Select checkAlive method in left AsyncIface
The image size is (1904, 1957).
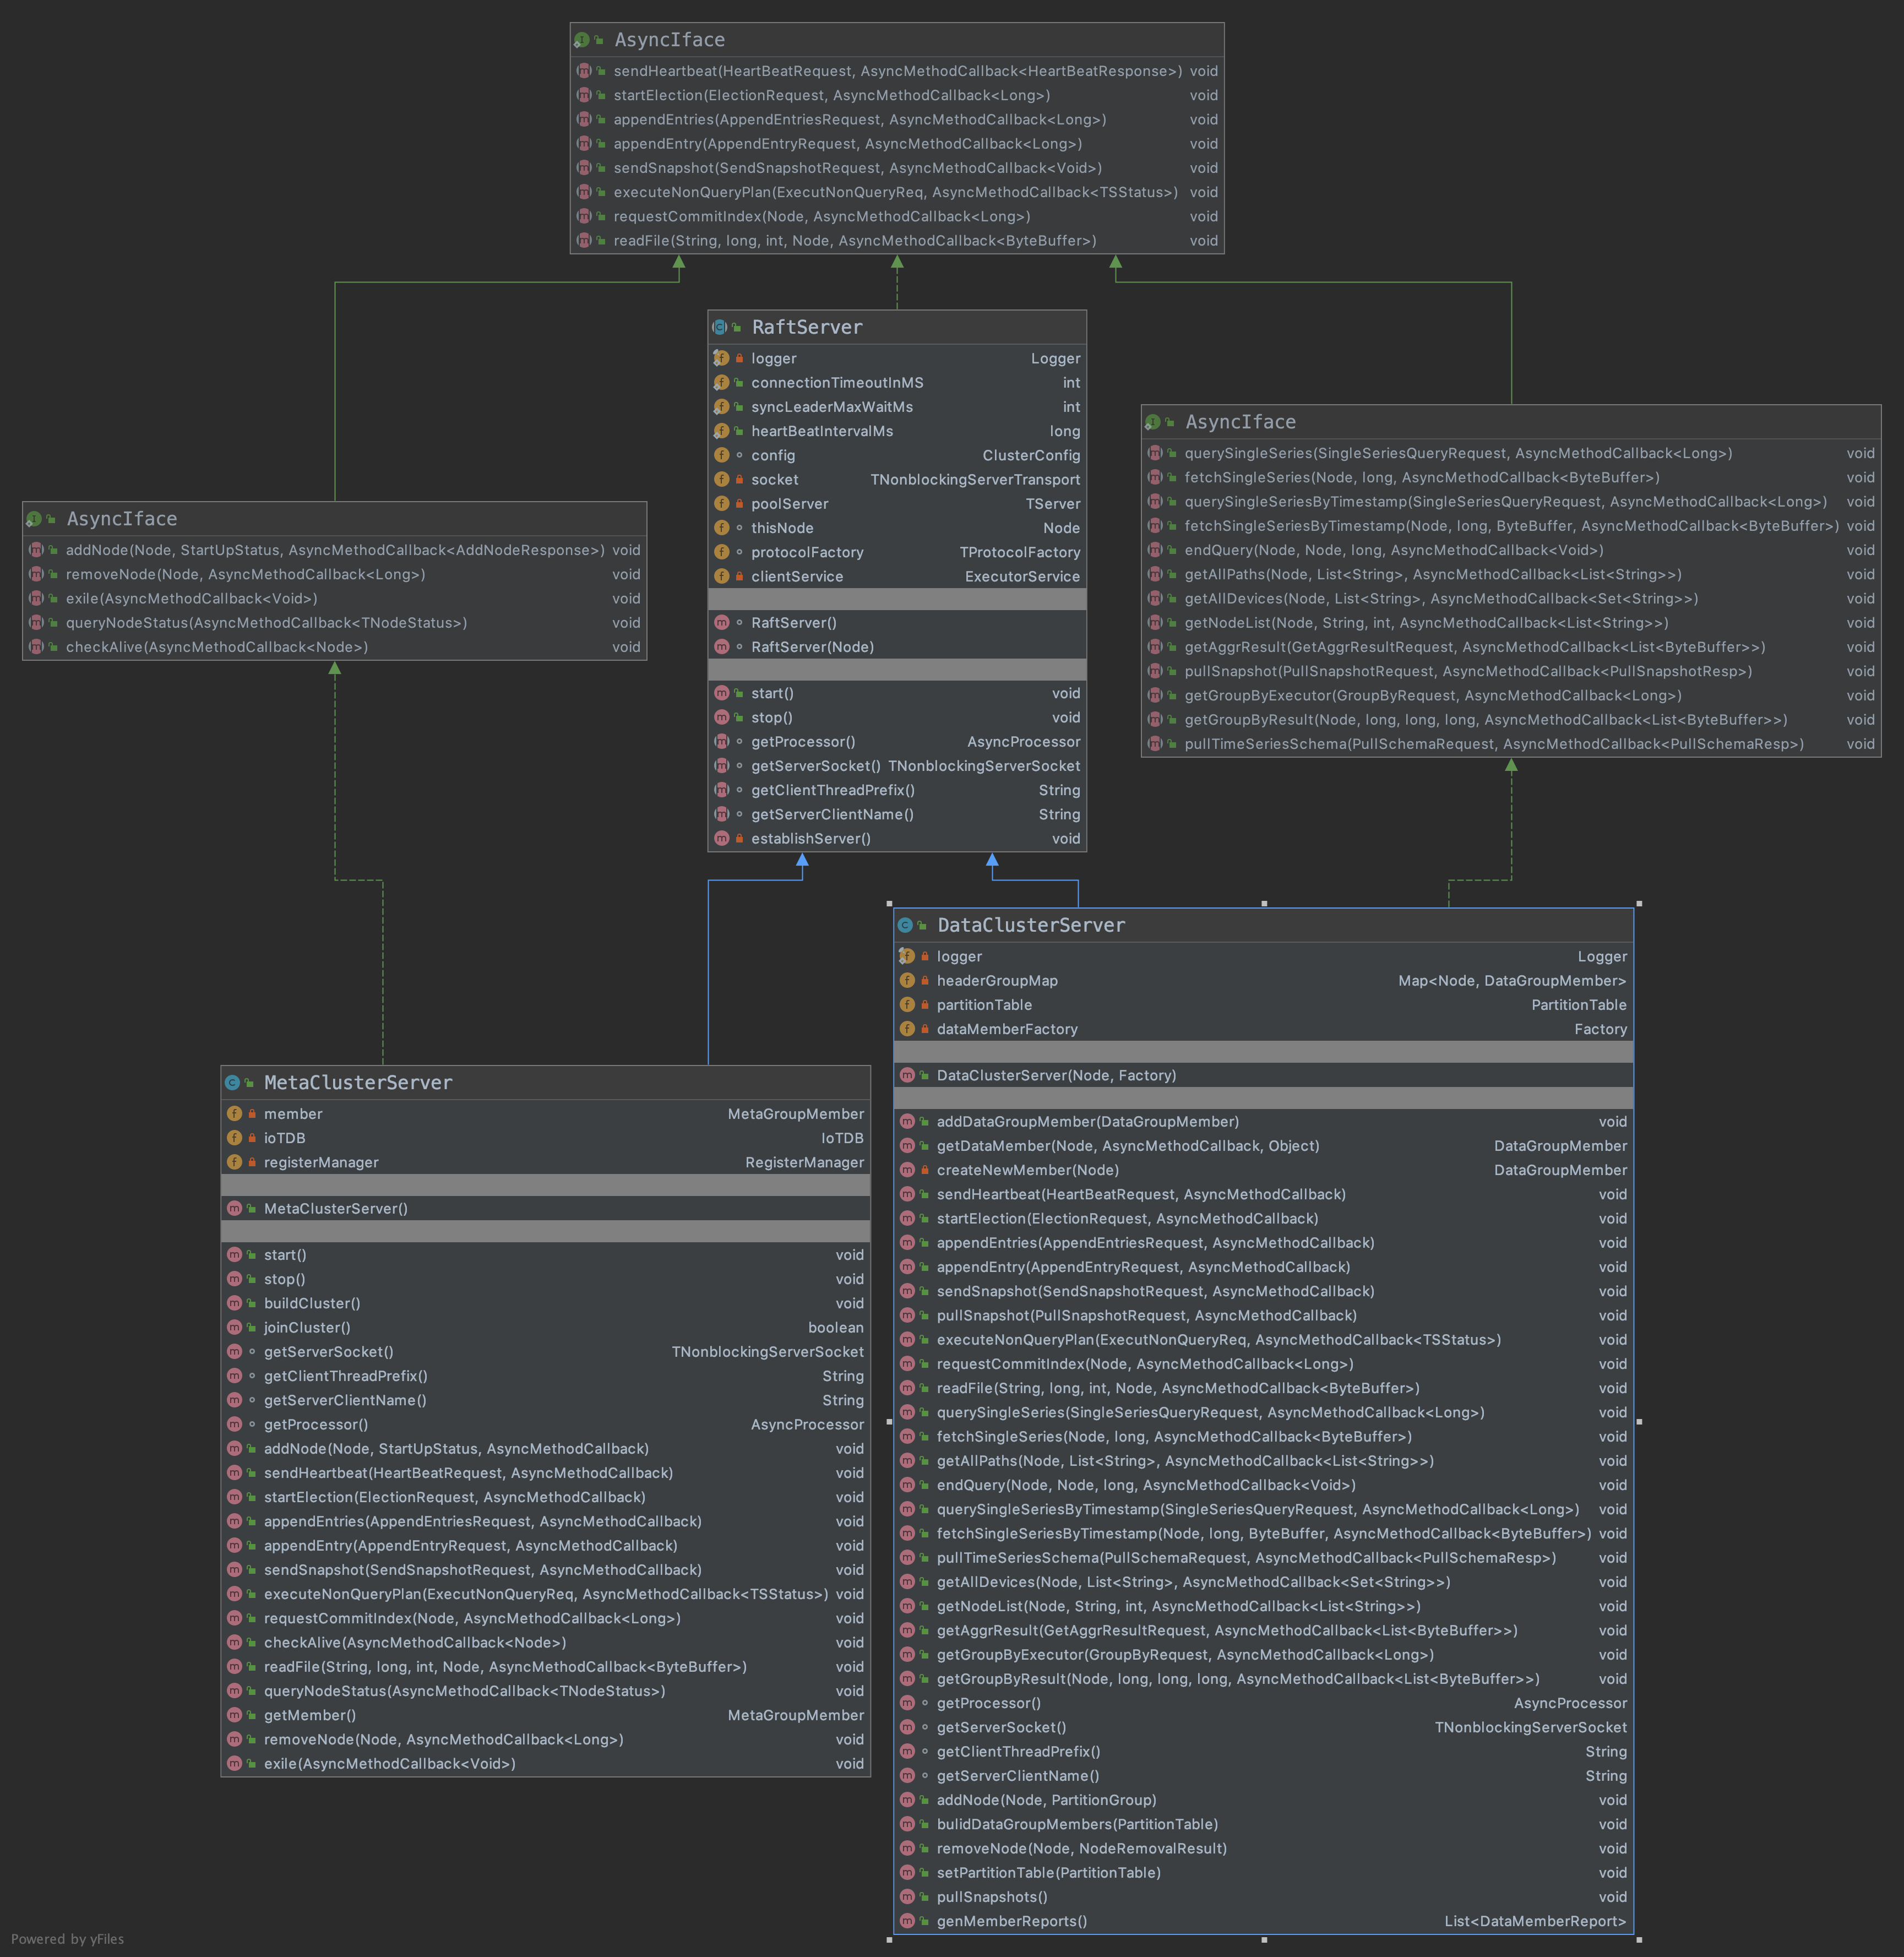(335, 647)
